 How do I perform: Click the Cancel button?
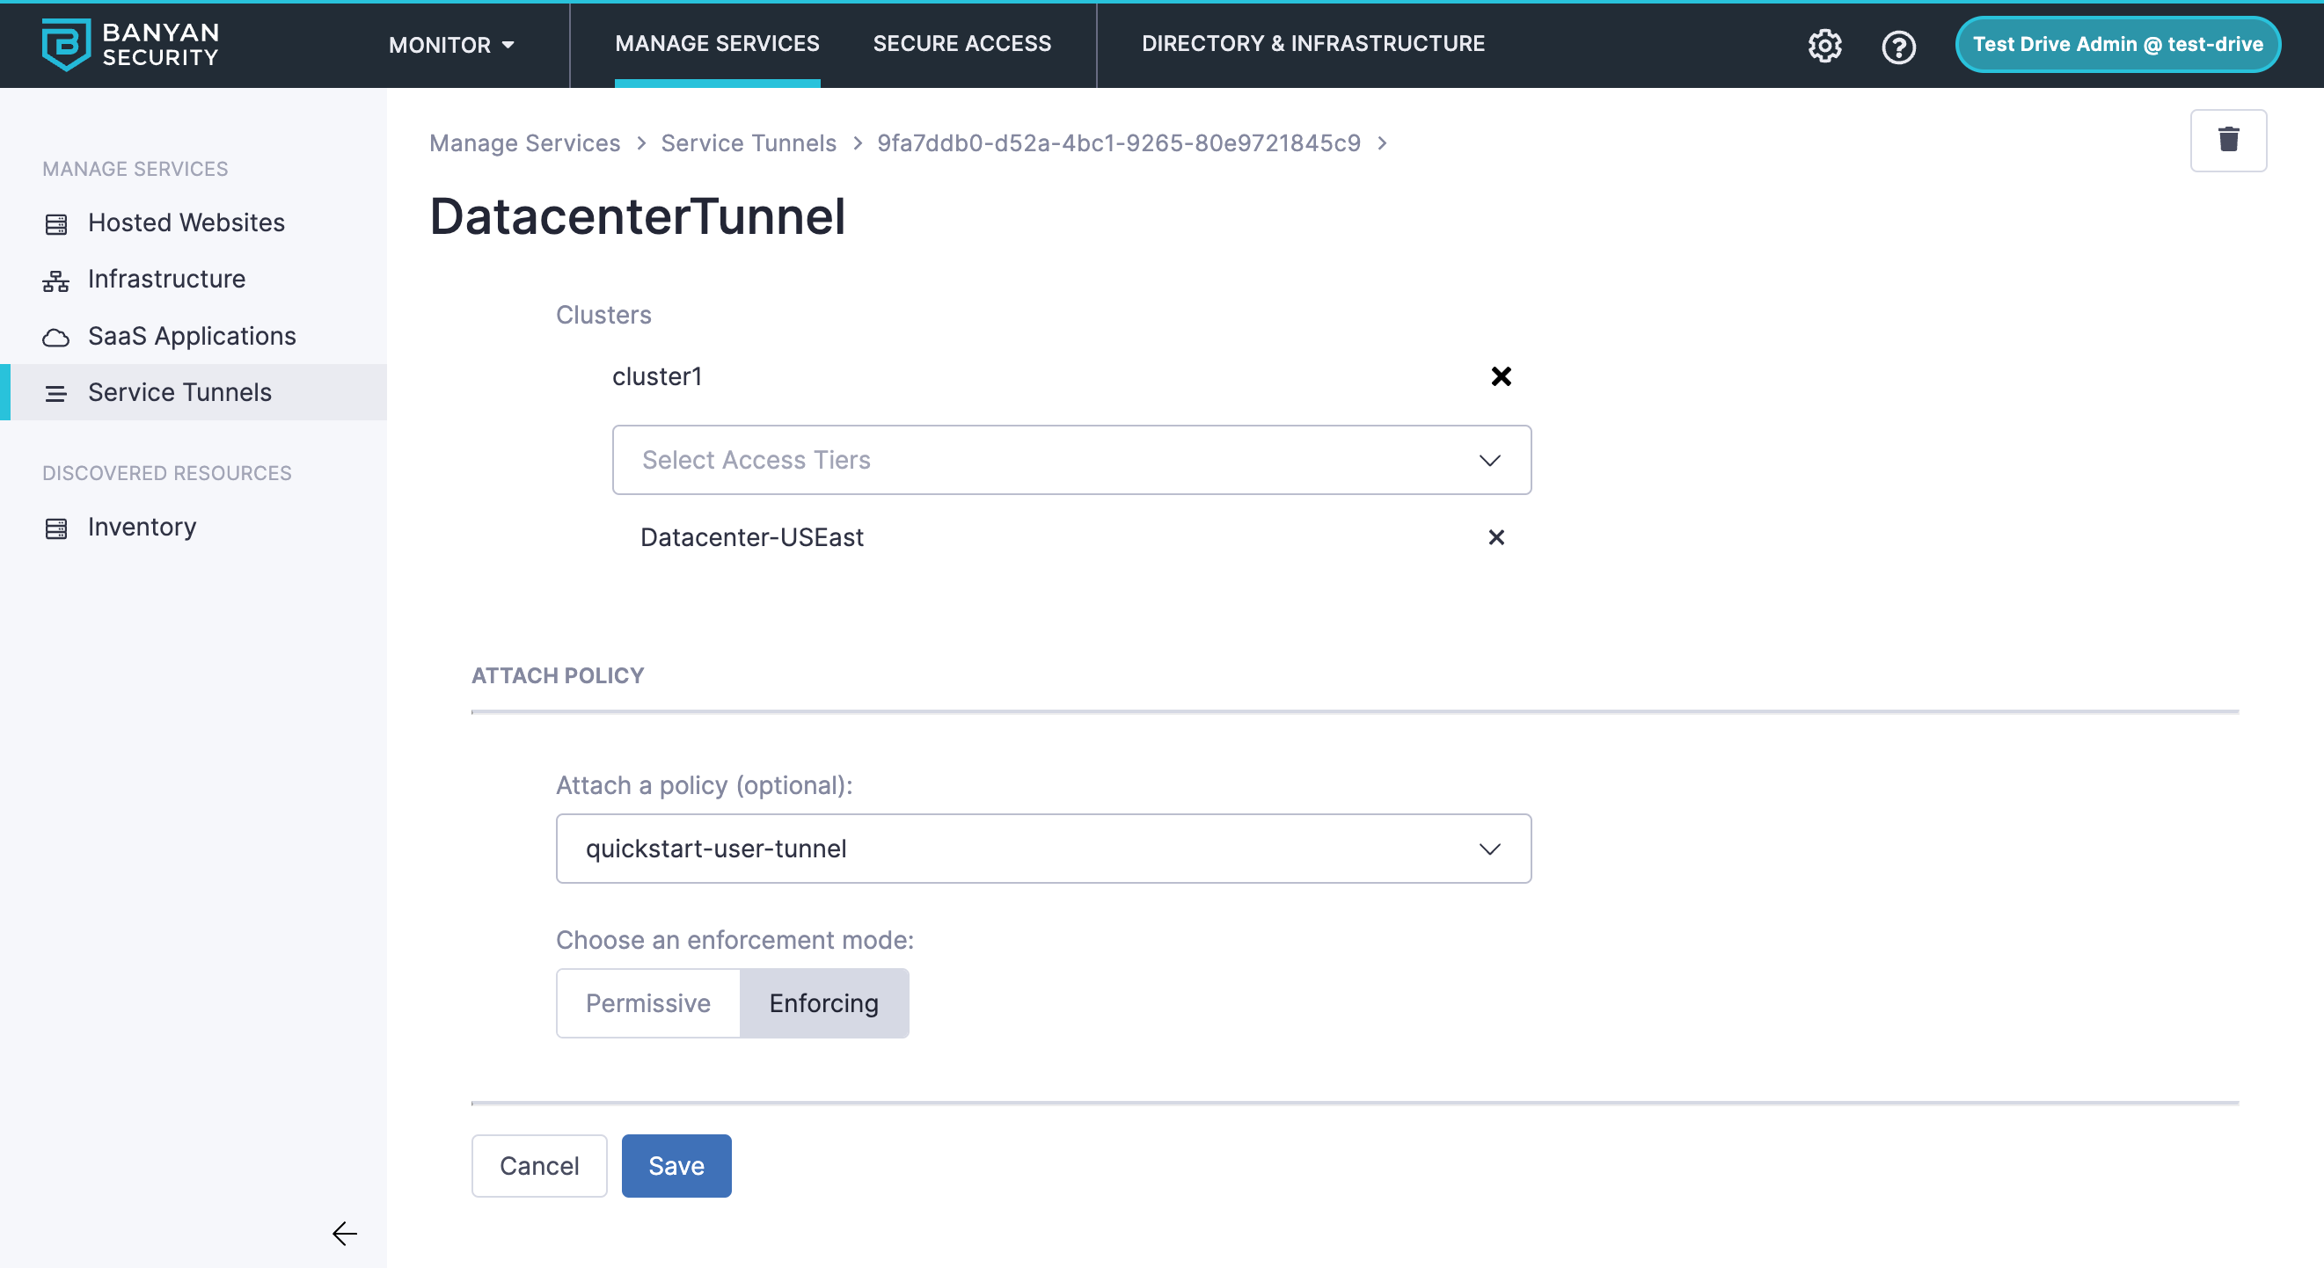pyautogui.click(x=538, y=1166)
